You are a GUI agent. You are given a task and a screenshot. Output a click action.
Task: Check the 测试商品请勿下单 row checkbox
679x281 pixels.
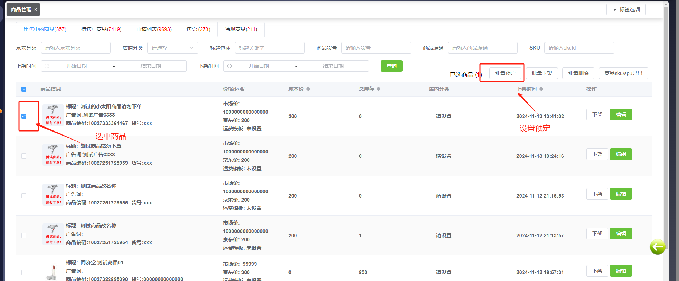pos(24,156)
